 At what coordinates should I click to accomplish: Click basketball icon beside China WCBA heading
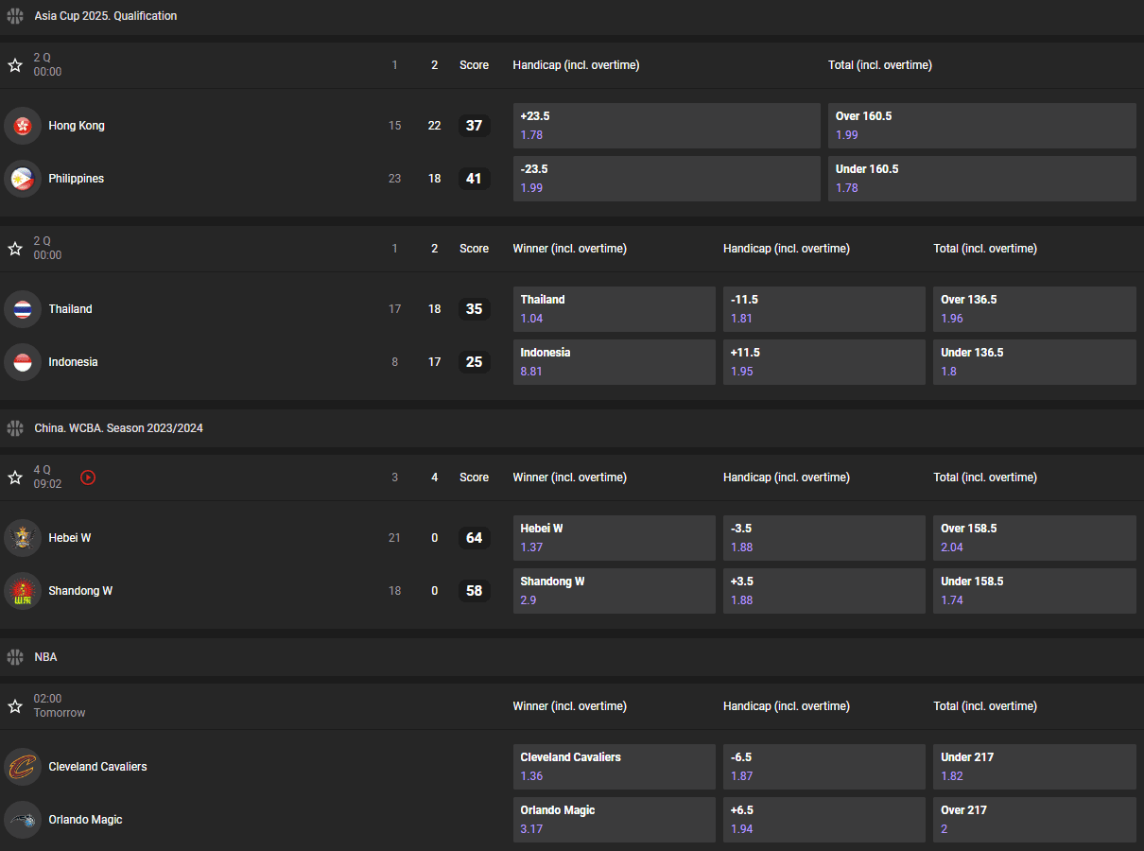pyautogui.click(x=15, y=428)
